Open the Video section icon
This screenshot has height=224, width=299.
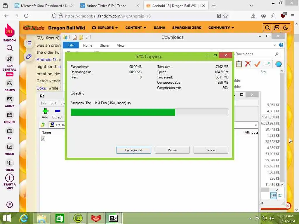pos(10,147)
